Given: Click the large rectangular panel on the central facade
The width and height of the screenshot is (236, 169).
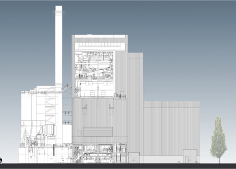Looking at the screenshot, I should coord(98,132).
